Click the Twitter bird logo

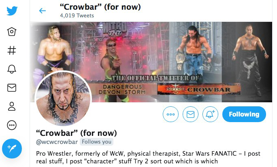12,11
